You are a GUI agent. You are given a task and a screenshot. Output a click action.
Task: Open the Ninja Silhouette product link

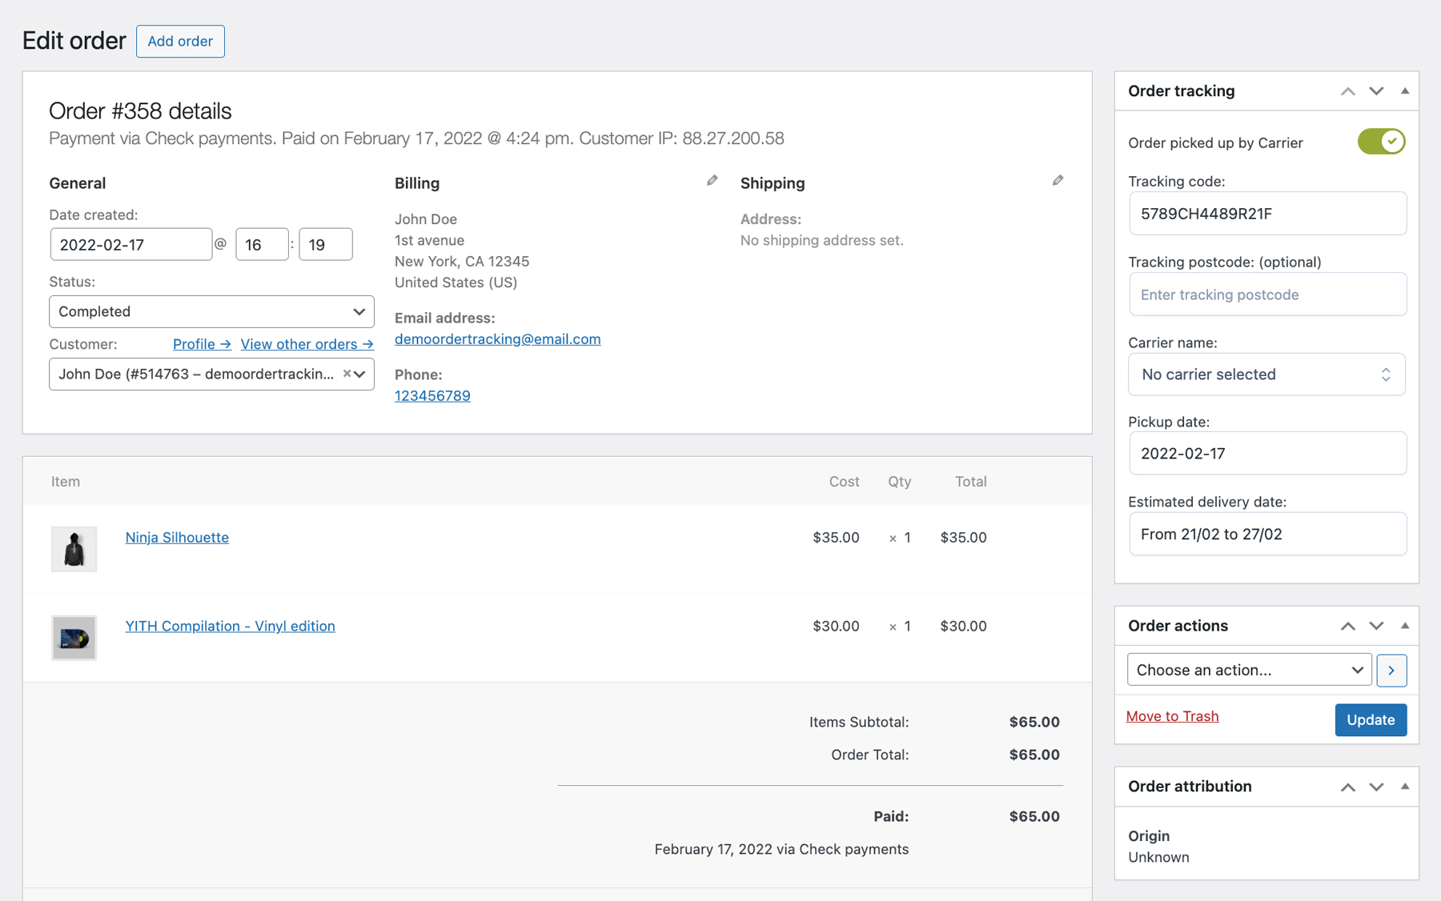(x=177, y=538)
